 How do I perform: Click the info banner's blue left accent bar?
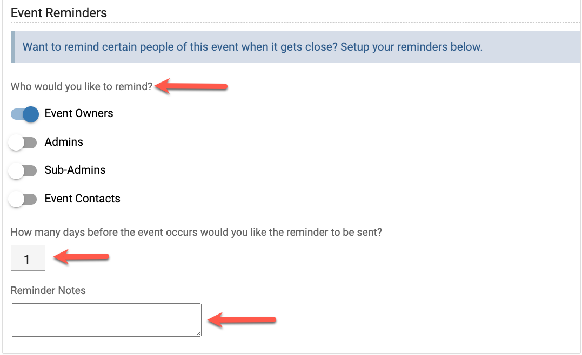coord(12,47)
